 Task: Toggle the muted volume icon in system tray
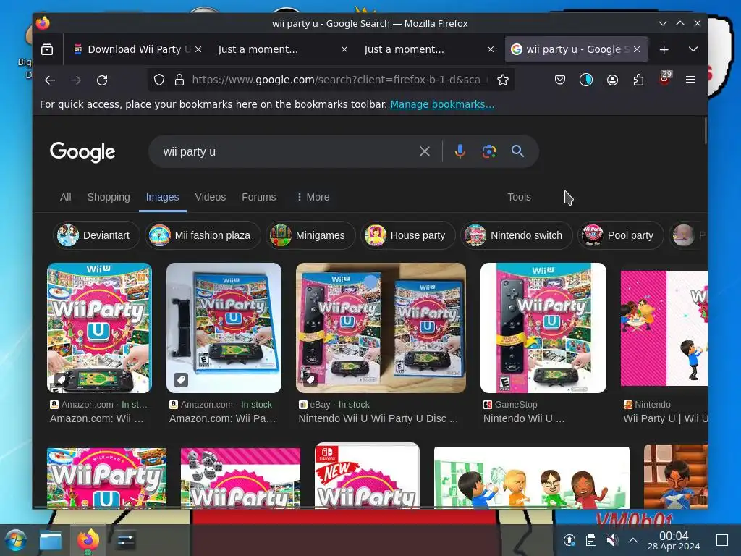click(x=612, y=540)
